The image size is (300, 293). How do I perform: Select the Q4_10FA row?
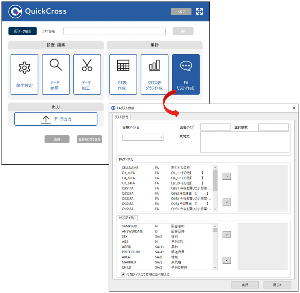pos(167,178)
